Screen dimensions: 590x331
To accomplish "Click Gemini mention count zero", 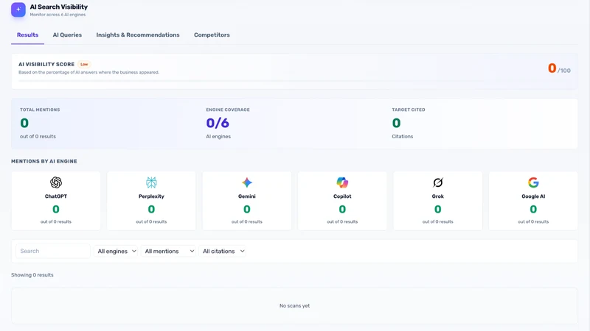I will pyautogui.click(x=247, y=209).
